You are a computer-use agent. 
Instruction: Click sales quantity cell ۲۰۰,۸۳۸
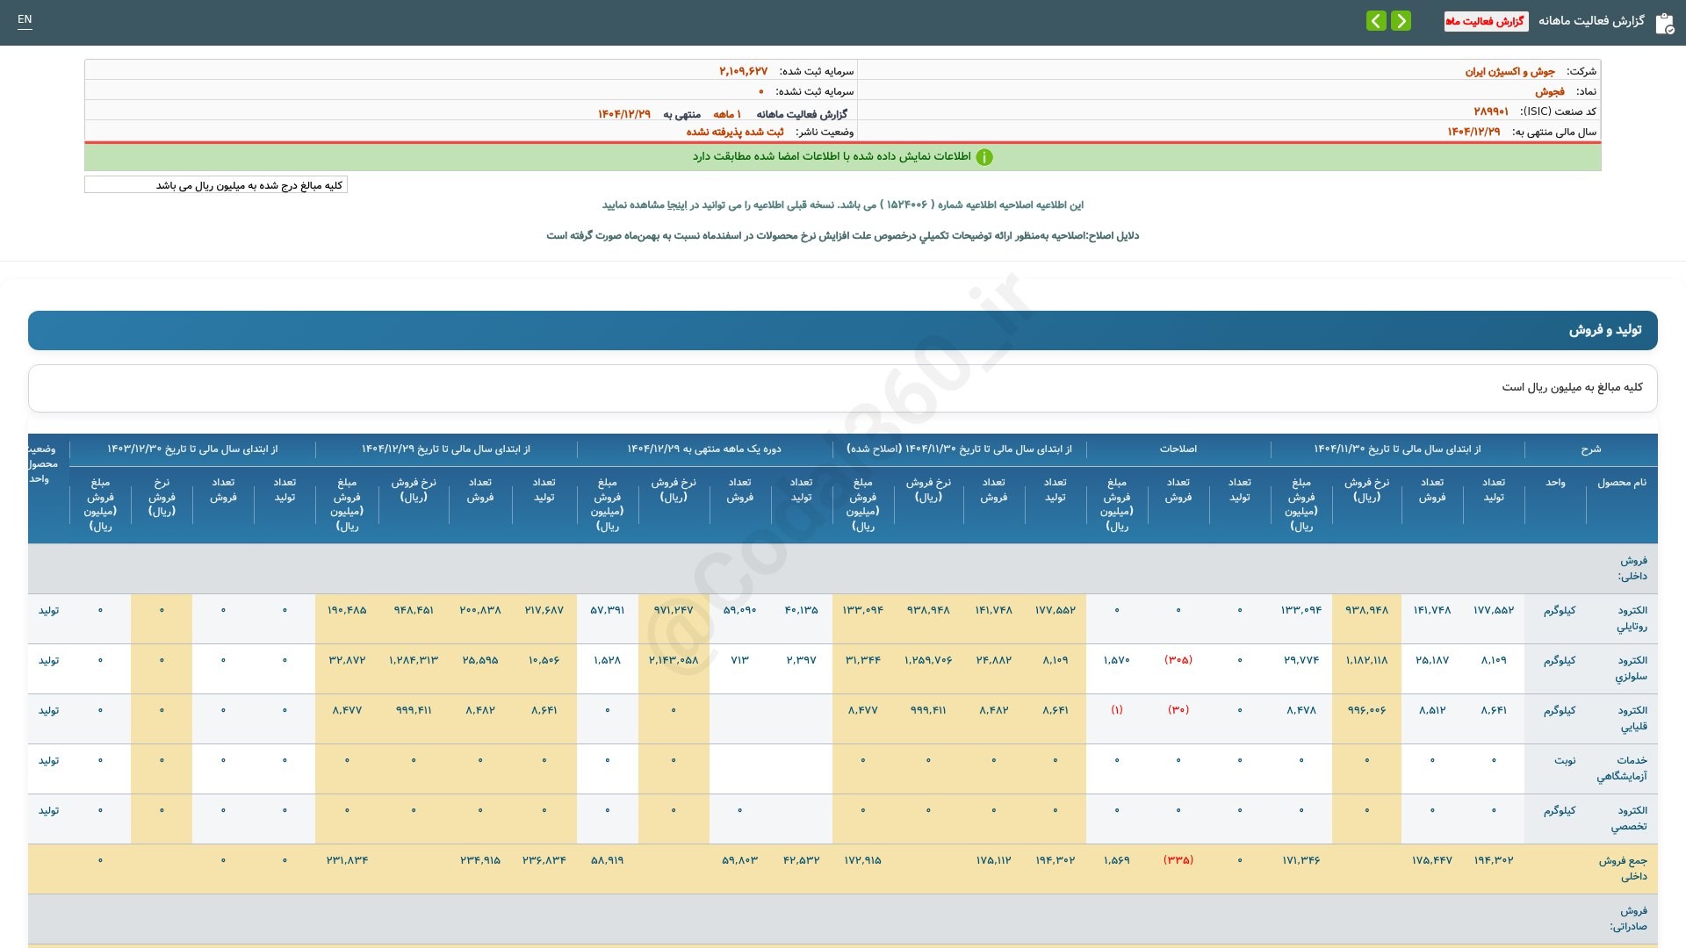(480, 610)
